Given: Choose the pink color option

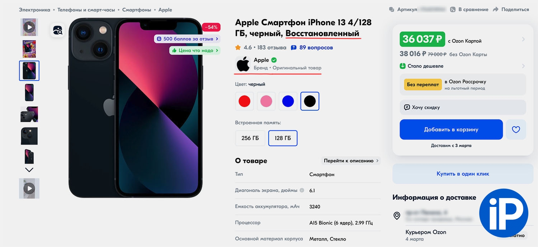Looking at the screenshot, I should [x=266, y=101].
